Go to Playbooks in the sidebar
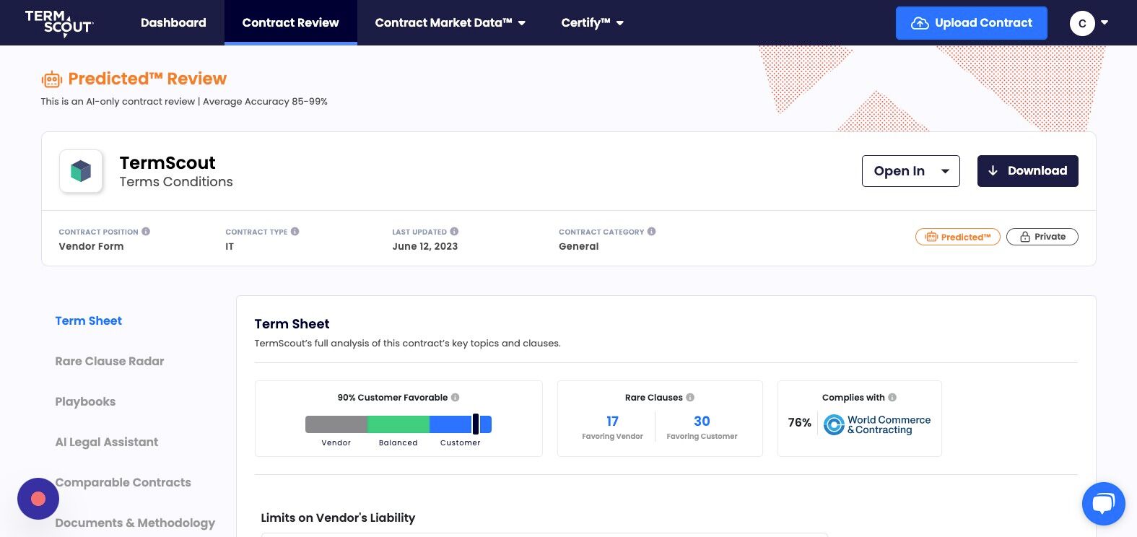 (x=85, y=401)
